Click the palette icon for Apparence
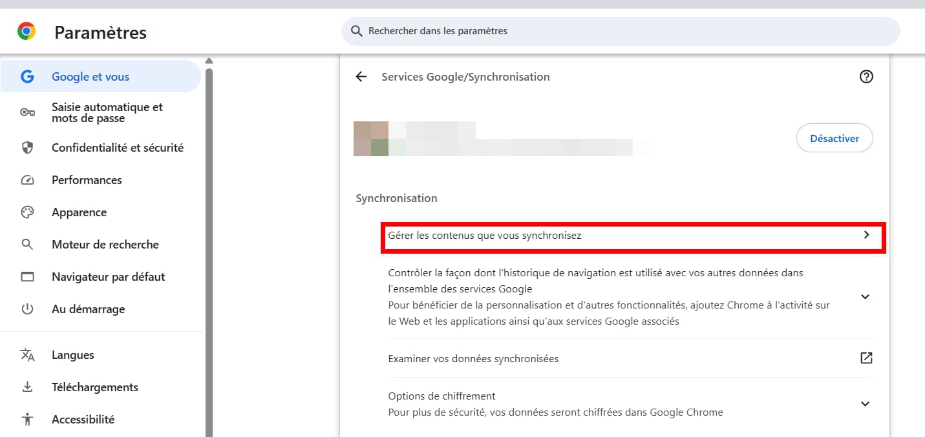The width and height of the screenshot is (925, 437). coord(27,212)
